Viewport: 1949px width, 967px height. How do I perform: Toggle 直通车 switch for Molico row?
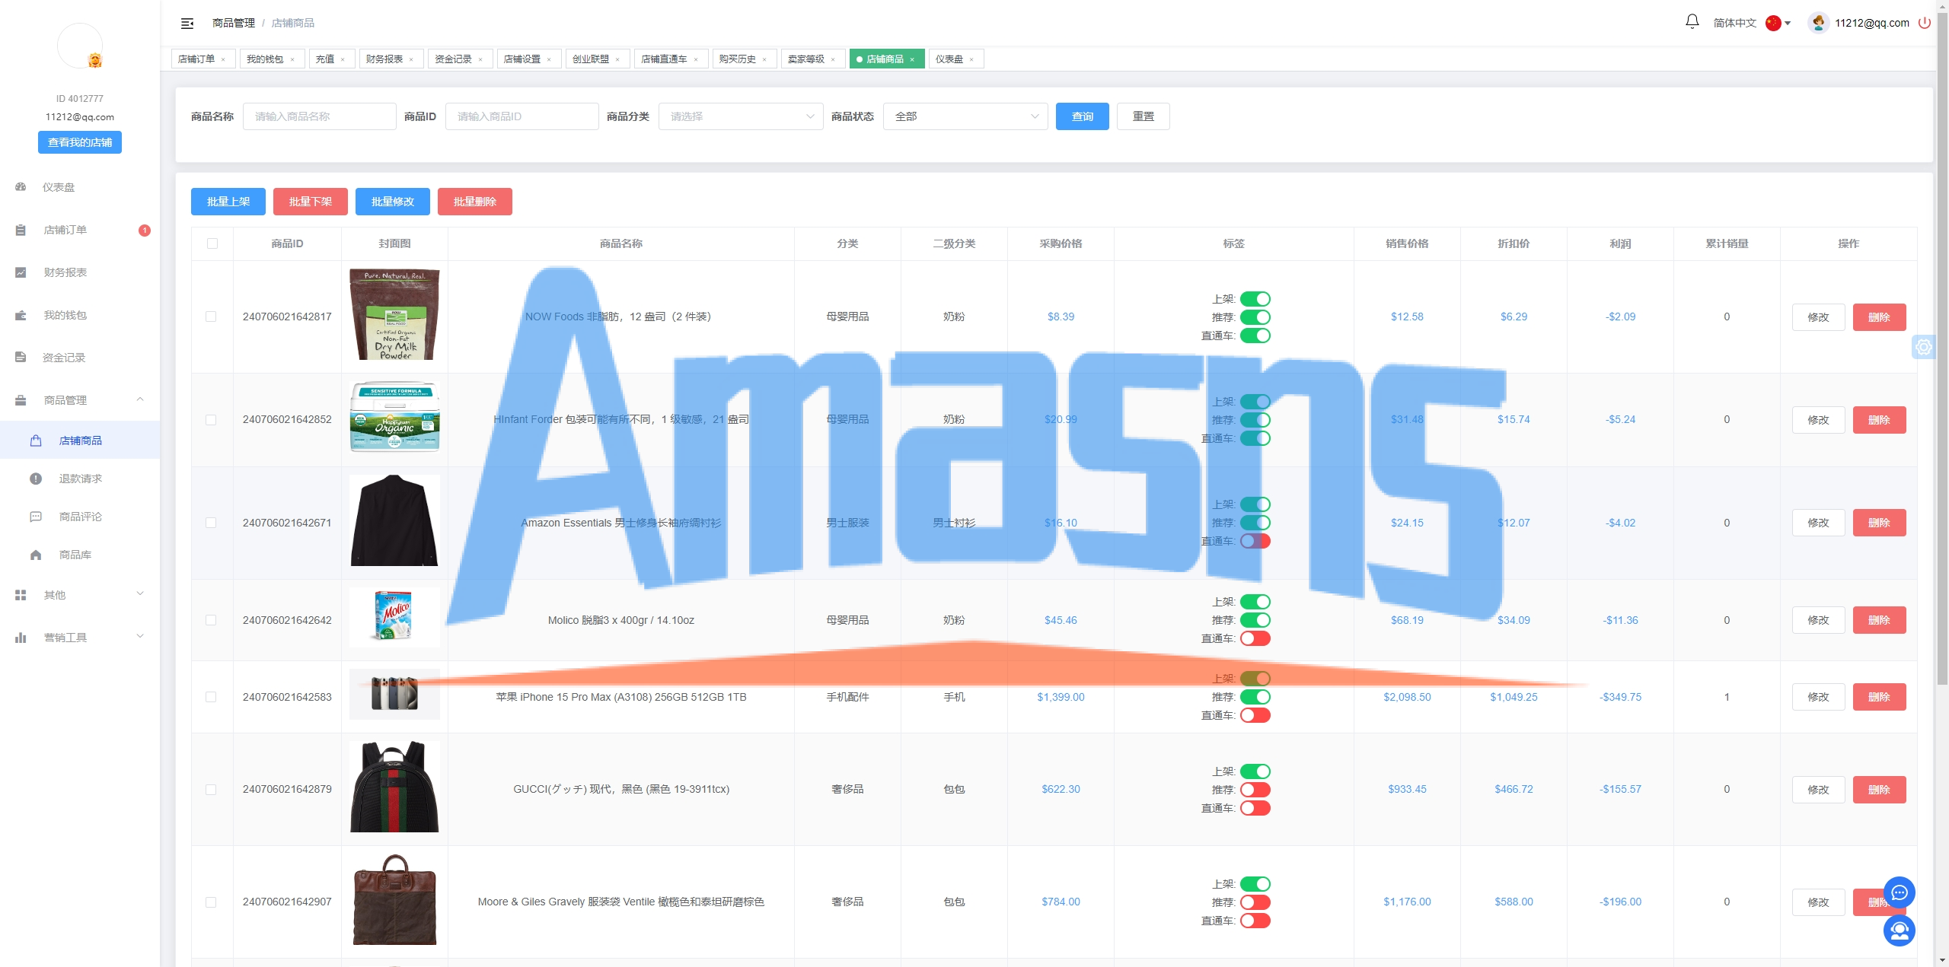[x=1255, y=638]
